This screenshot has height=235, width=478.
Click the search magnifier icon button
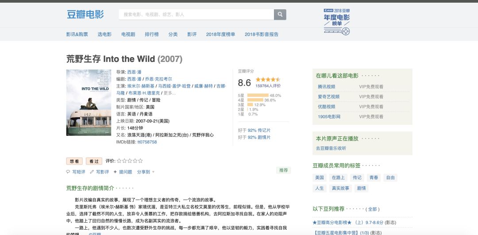point(280,14)
